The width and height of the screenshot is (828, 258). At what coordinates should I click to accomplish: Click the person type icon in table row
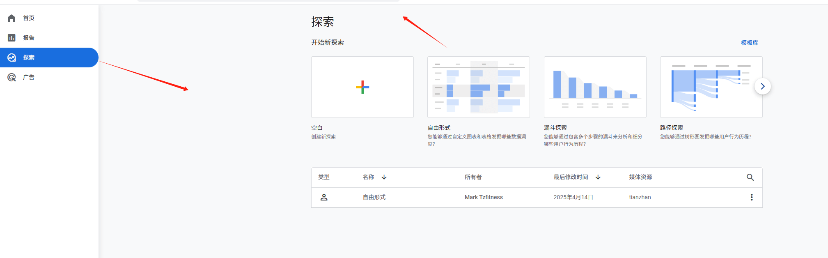tap(324, 197)
